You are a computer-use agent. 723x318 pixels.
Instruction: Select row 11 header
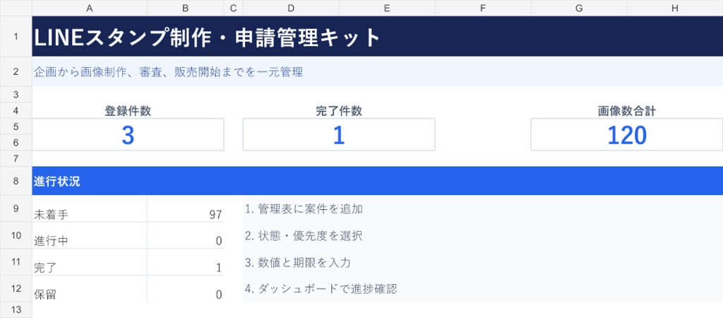click(16, 262)
